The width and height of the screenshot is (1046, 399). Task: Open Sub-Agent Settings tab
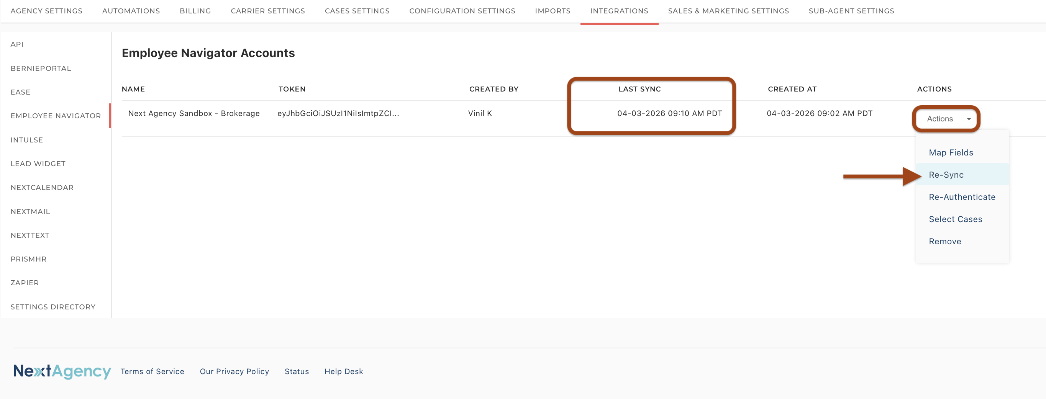point(851,11)
